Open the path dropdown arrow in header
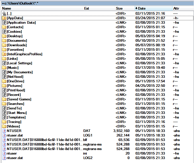 3,3
